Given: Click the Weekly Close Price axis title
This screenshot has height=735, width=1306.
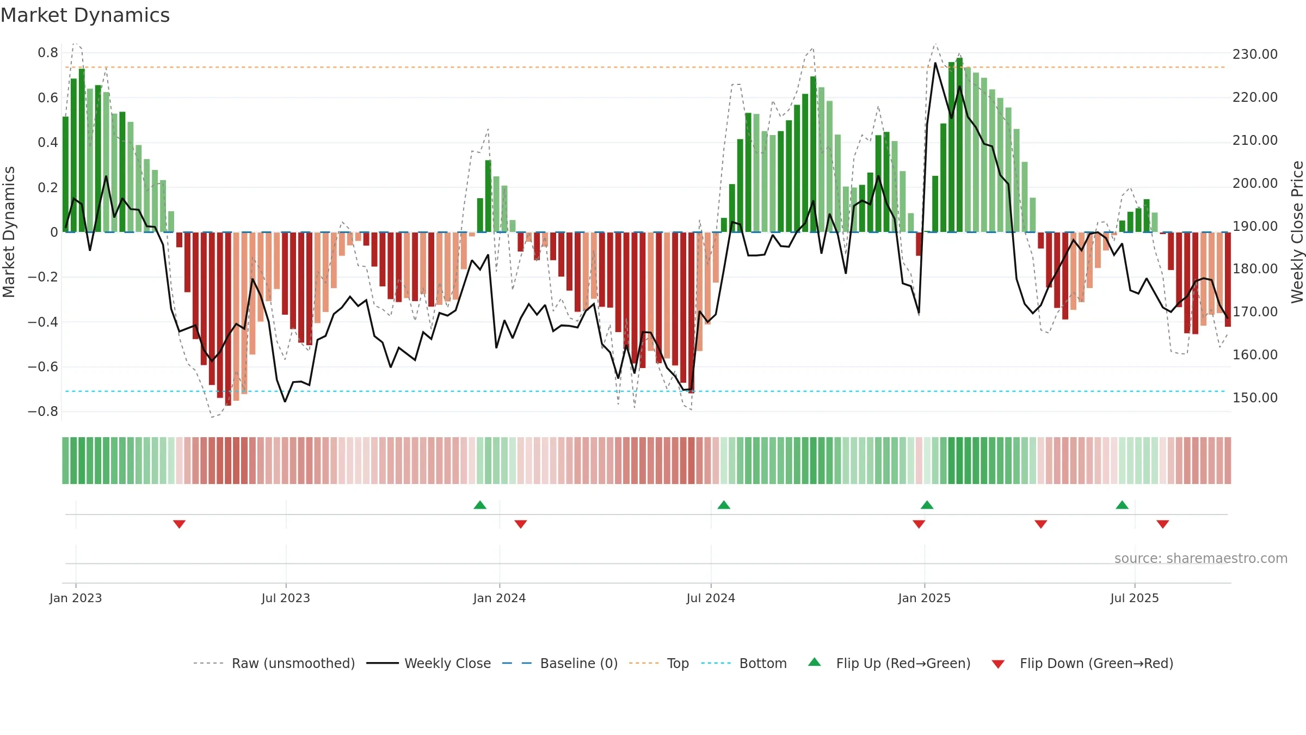Looking at the screenshot, I should [x=1297, y=232].
